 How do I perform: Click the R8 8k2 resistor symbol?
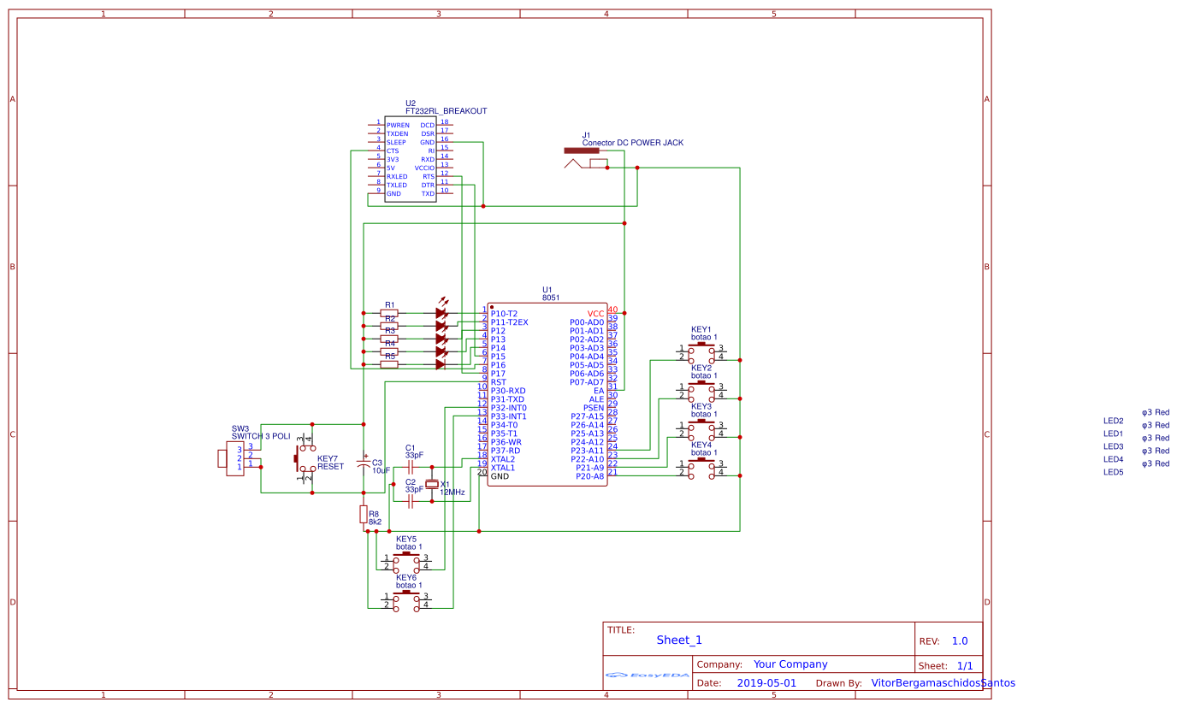[364, 513]
